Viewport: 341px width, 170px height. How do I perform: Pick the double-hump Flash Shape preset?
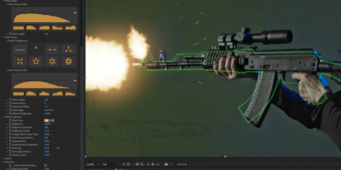70,27
